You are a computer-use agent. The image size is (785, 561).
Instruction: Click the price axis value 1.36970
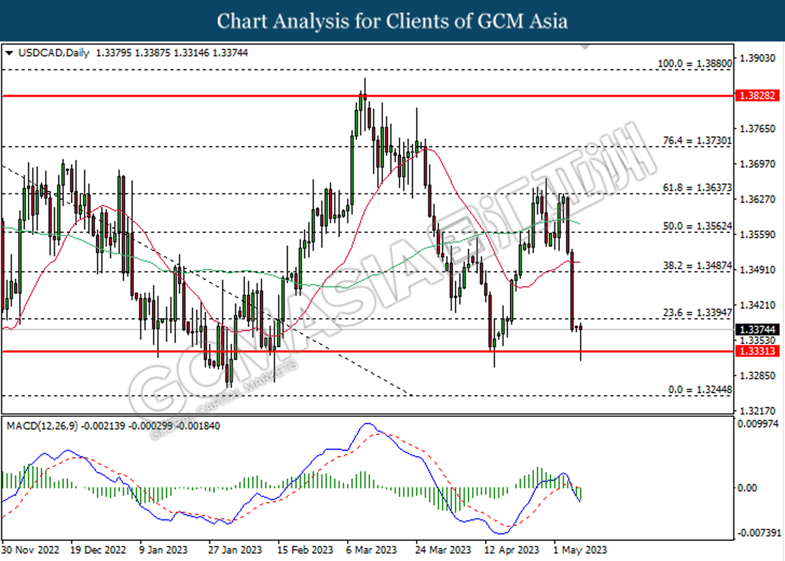click(x=757, y=164)
